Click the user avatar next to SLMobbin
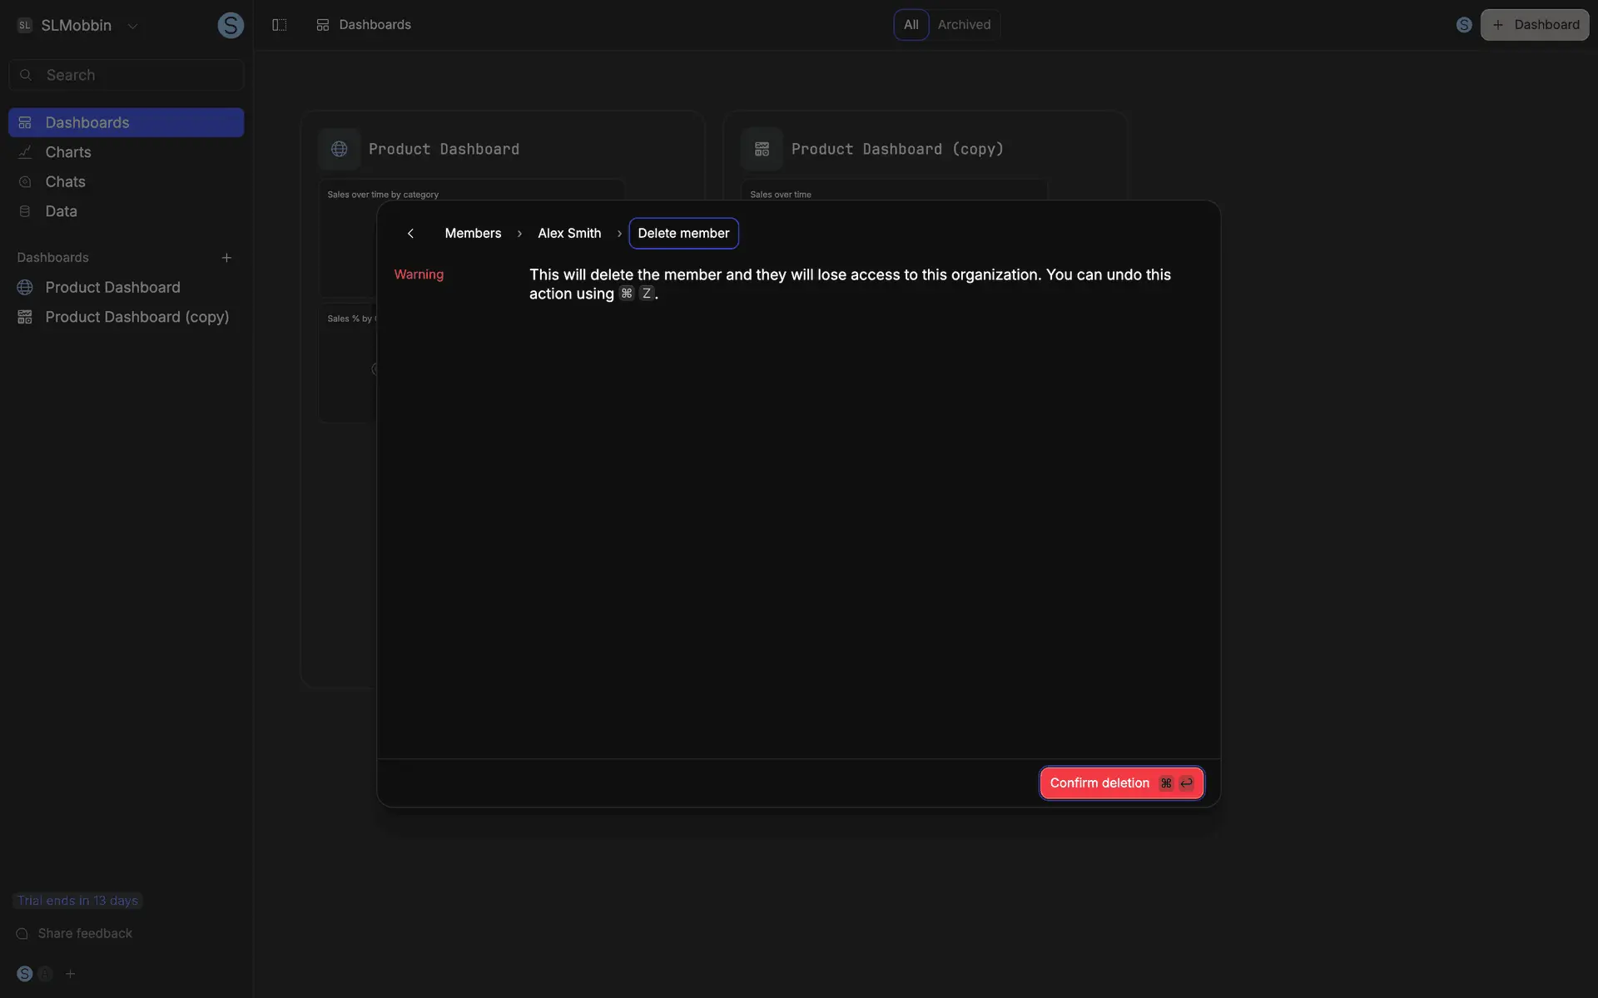The width and height of the screenshot is (1598, 998). 231,25
